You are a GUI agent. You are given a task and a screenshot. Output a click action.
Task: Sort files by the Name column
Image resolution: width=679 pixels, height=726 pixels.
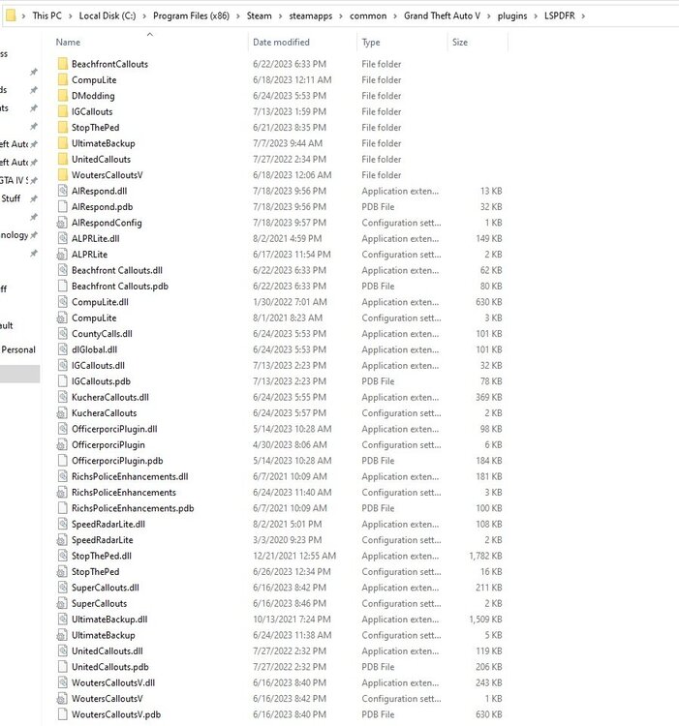(68, 43)
